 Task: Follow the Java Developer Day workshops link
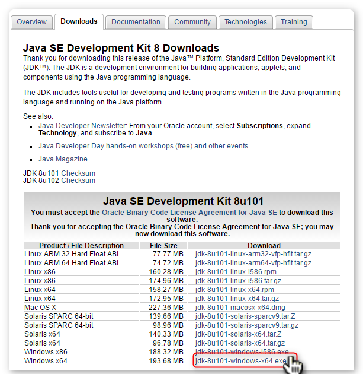(x=143, y=146)
